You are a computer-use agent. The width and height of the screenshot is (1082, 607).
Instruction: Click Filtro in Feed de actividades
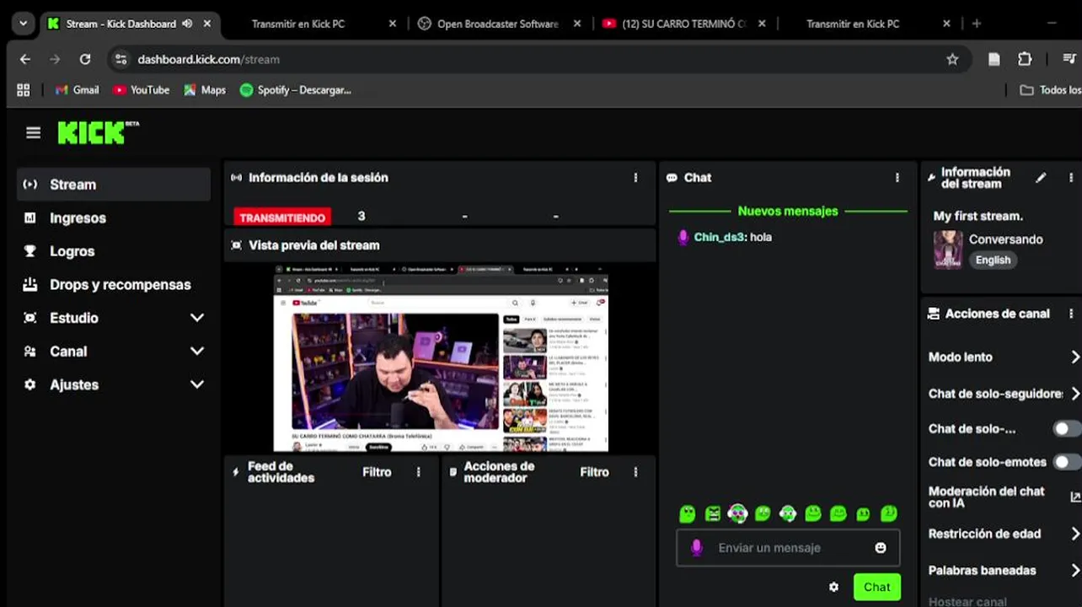click(377, 472)
